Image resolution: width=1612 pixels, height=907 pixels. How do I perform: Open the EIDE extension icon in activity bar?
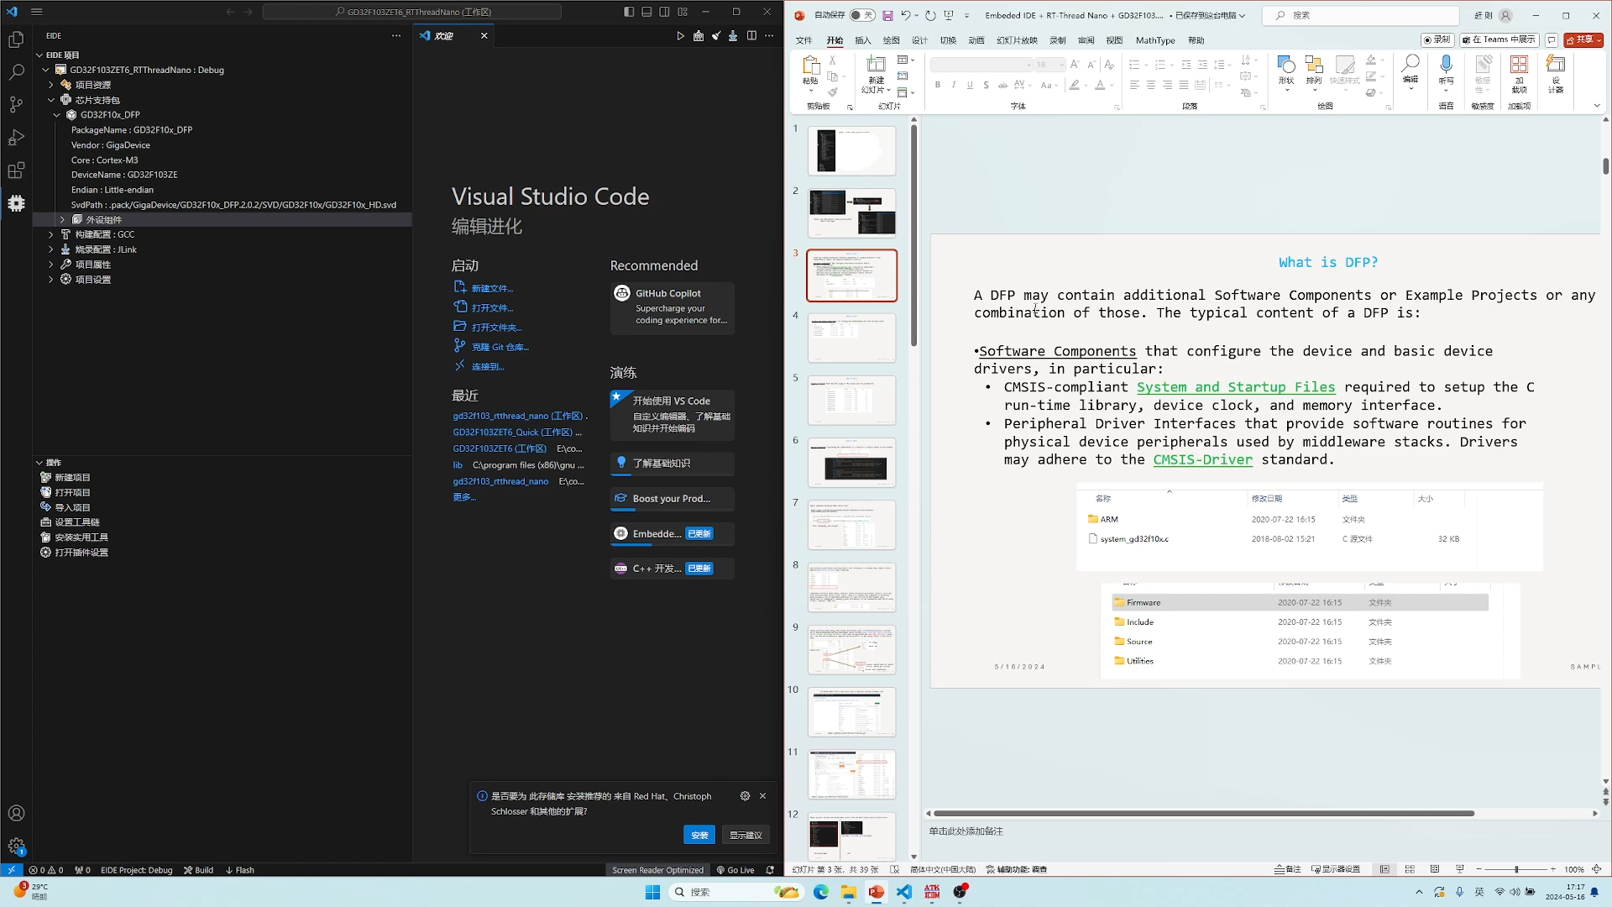tap(16, 203)
